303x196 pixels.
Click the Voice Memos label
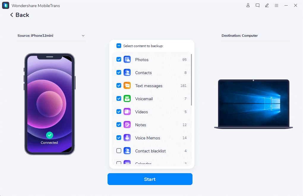[147, 138]
